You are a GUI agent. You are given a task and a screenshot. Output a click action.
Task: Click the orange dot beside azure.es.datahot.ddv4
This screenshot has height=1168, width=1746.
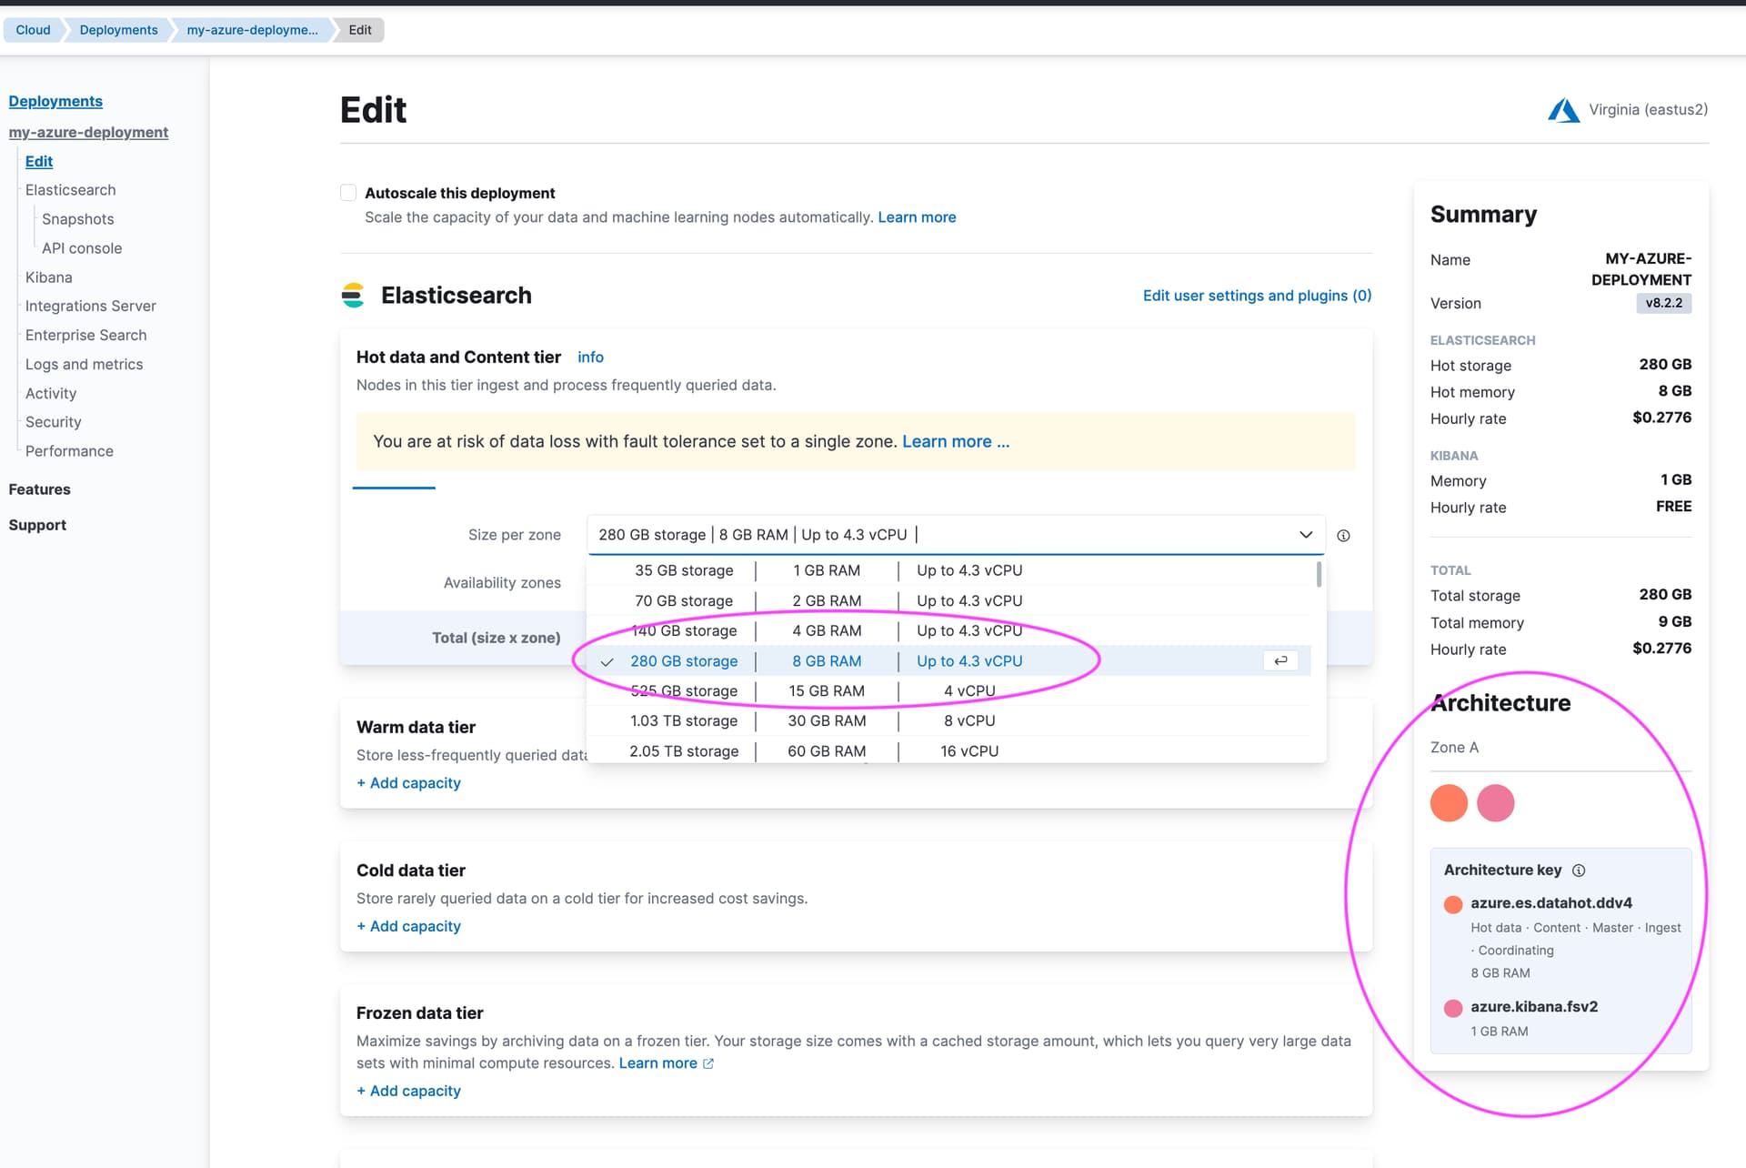(x=1453, y=904)
